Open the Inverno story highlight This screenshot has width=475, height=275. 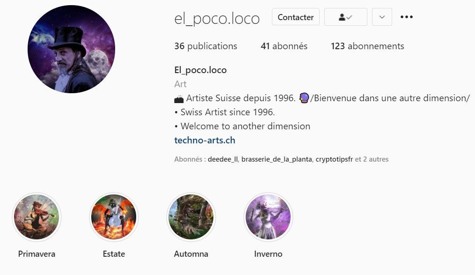pyautogui.click(x=268, y=217)
